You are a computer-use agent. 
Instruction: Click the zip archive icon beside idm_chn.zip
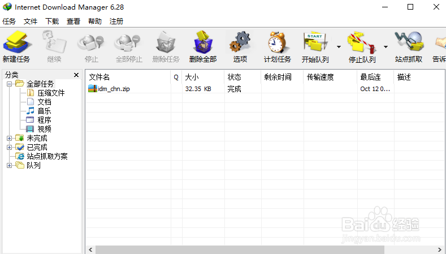point(93,89)
